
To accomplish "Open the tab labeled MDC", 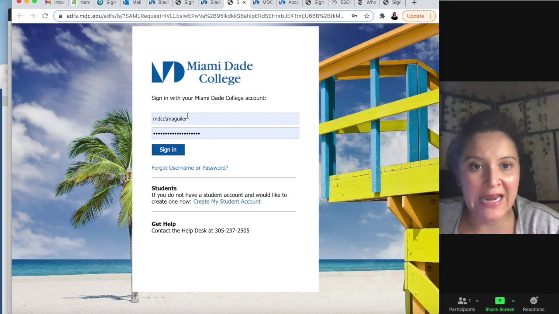I will tap(263, 3).
